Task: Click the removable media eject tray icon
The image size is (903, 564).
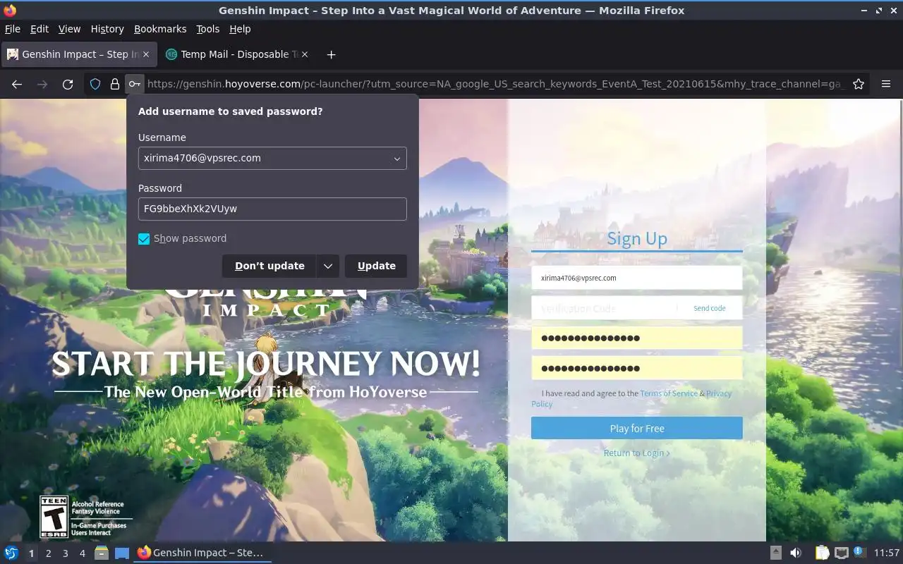Action: (x=775, y=553)
